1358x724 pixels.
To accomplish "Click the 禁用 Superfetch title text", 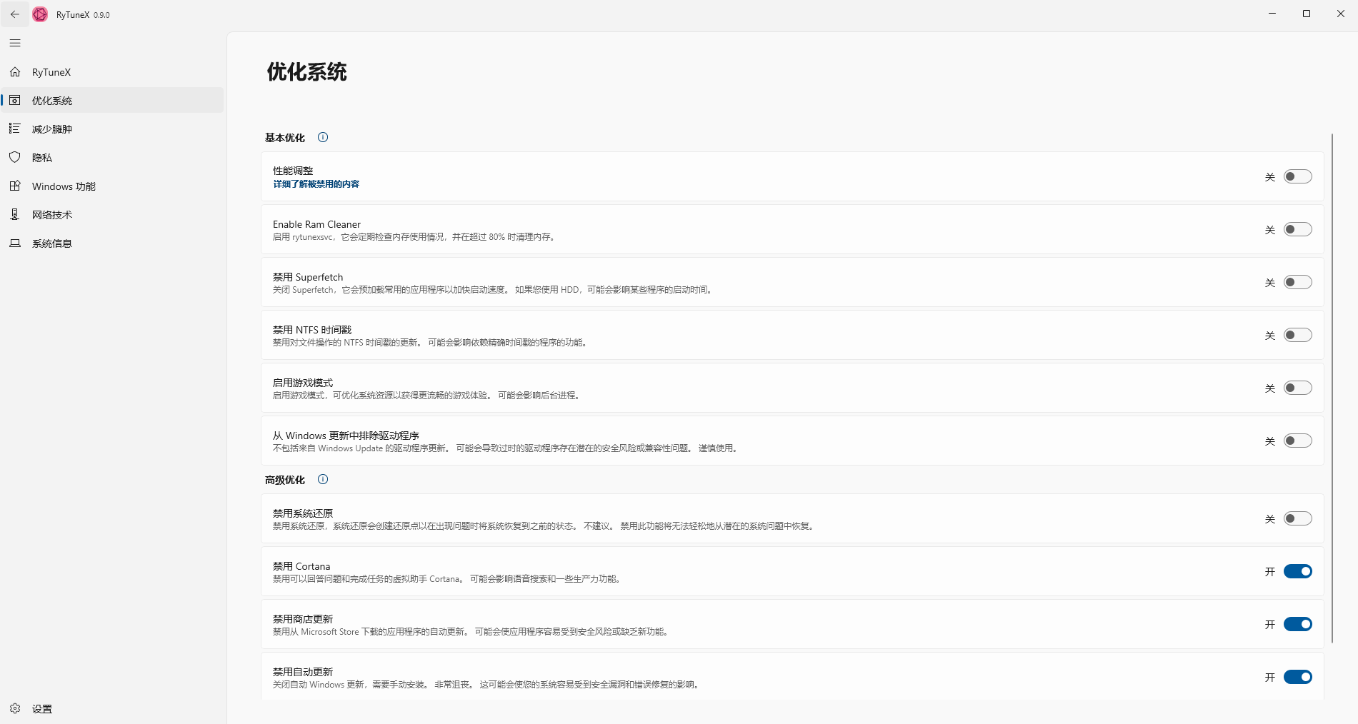I will click(308, 277).
